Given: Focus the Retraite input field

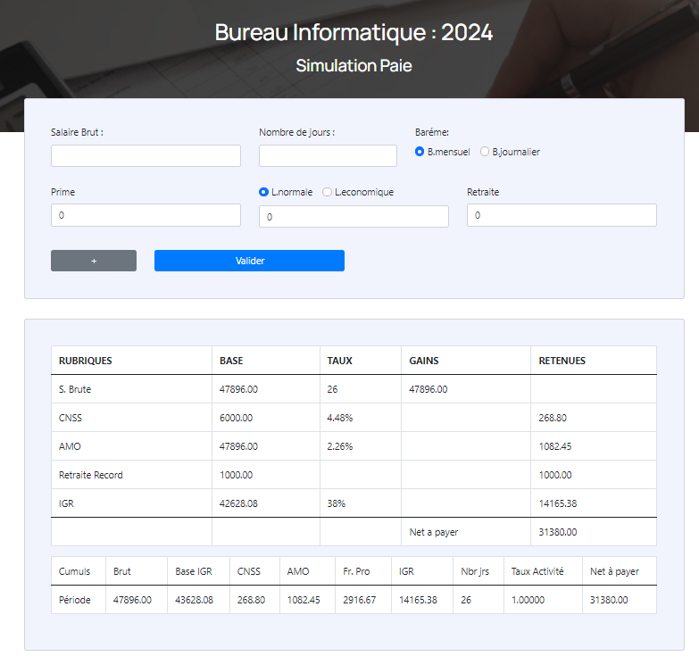Looking at the screenshot, I should click(x=562, y=215).
